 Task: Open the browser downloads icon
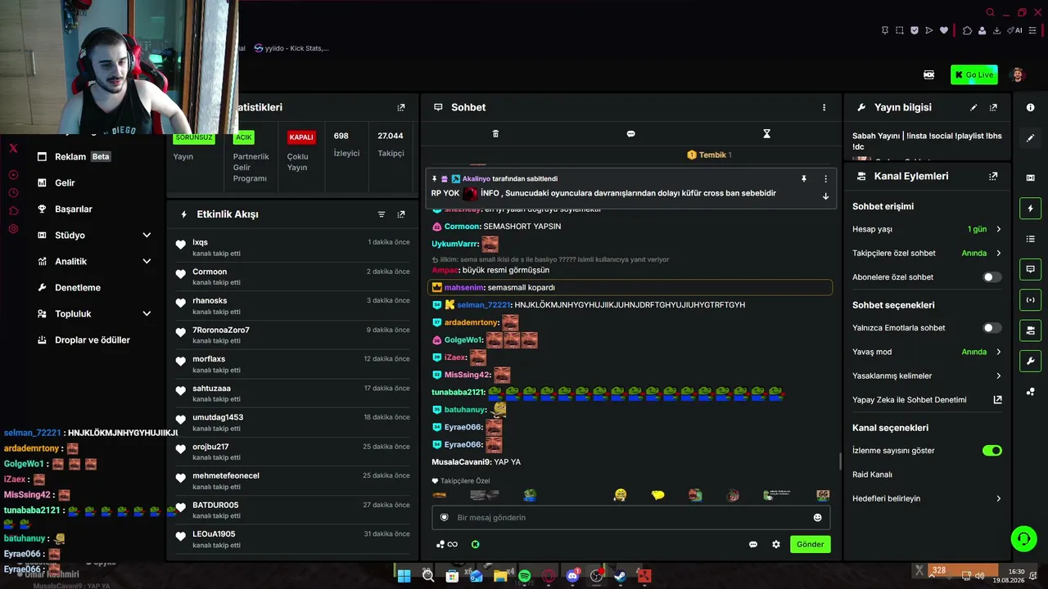(x=996, y=30)
